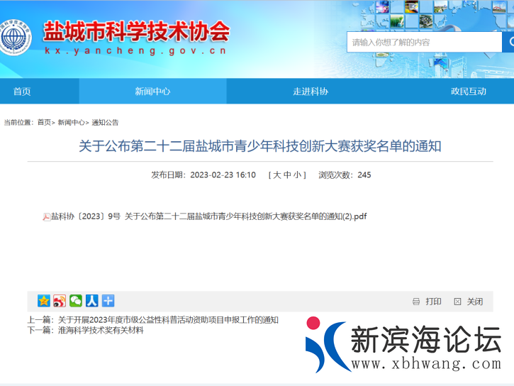This screenshot has width=514, height=386.
Task: Open the 政民互动 navigation tab
Action: click(x=469, y=92)
